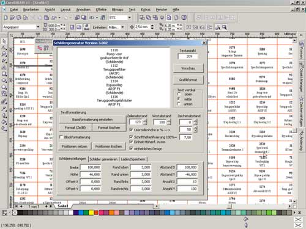Click the red icon in floating toolbar
The width and height of the screenshot is (306, 229).
pos(40,48)
